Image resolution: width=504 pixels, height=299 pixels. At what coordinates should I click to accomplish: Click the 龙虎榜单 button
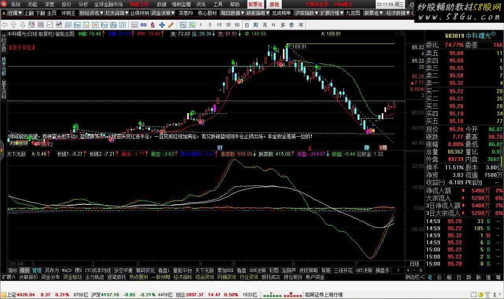pos(281,13)
